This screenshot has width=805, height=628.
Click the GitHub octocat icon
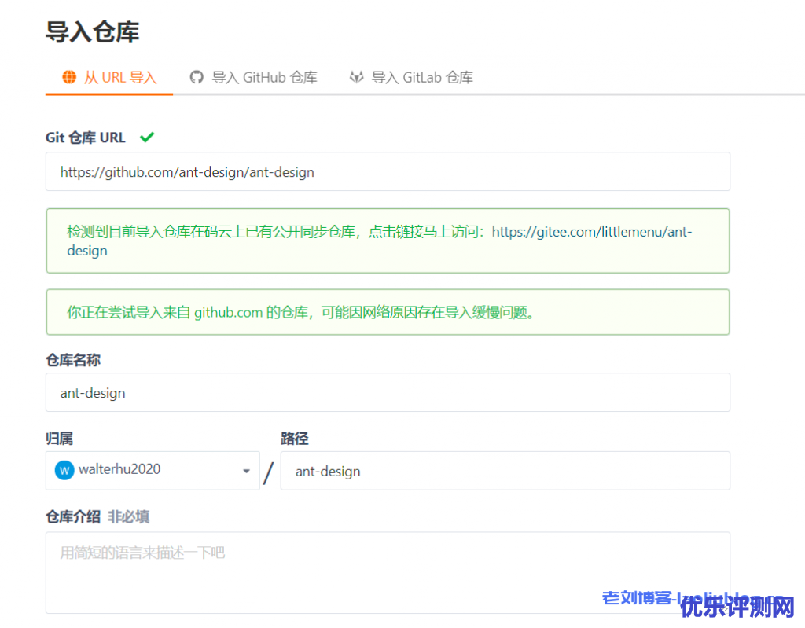[x=197, y=77]
